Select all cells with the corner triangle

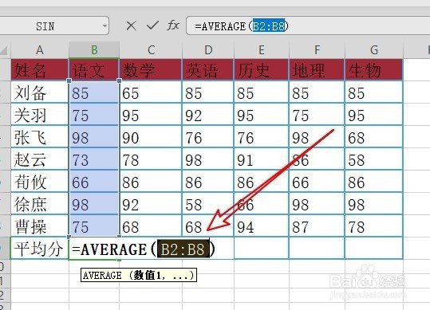click(3, 50)
